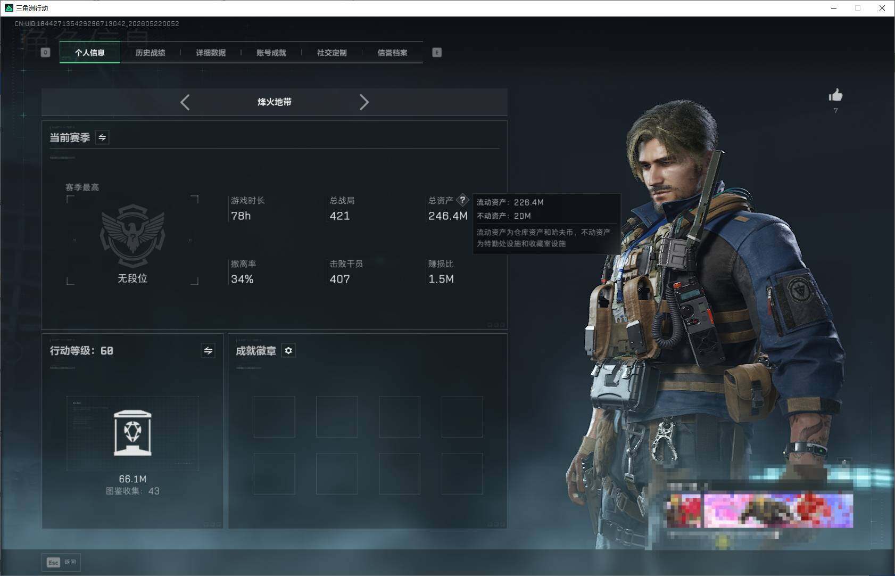The image size is (895, 576).
Task: Toggle the 当前赛季 season switch icon
Action: pyautogui.click(x=102, y=137)
